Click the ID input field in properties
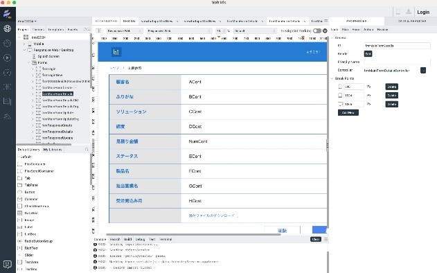The height and width of the screenshot is (273, 437). tap(397, 46)
